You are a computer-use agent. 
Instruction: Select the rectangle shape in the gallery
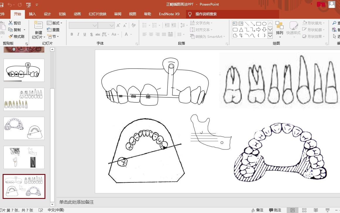258,24
